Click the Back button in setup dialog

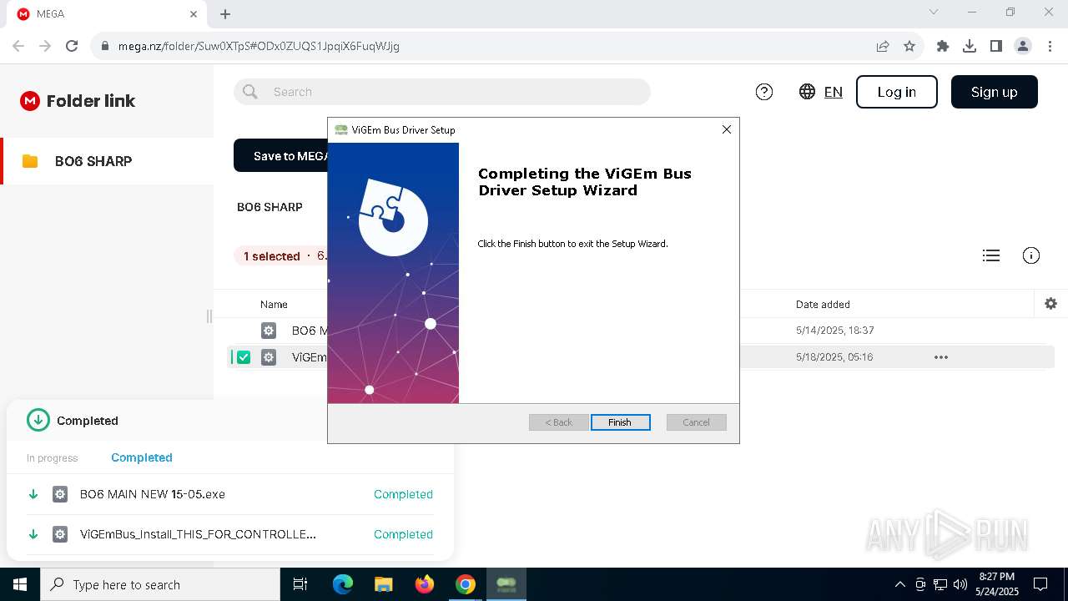click(559, 422)
